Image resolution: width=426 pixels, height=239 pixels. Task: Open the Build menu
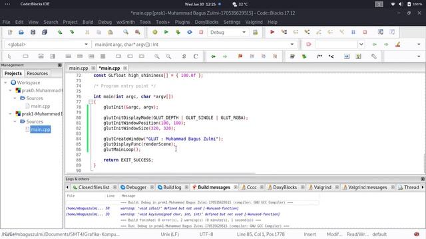click(x=88, y=22)
